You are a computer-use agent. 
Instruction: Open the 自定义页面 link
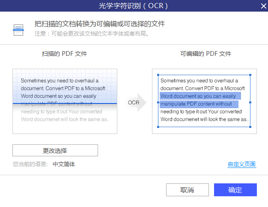(242, 164)
